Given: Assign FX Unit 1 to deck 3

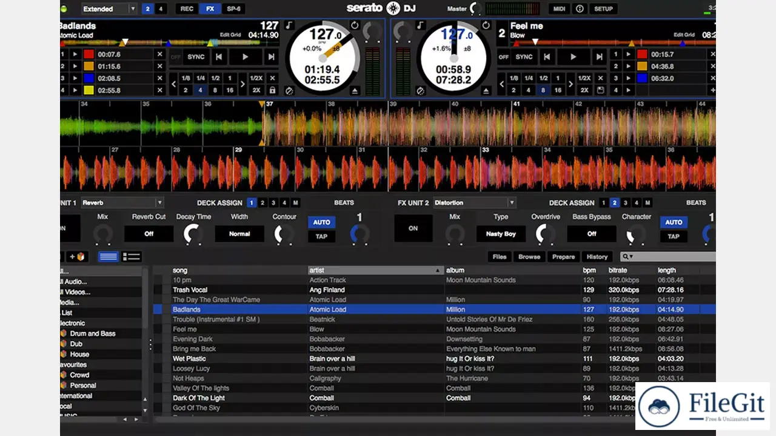Looking at the screenshot, I should [x=273, y=203].
